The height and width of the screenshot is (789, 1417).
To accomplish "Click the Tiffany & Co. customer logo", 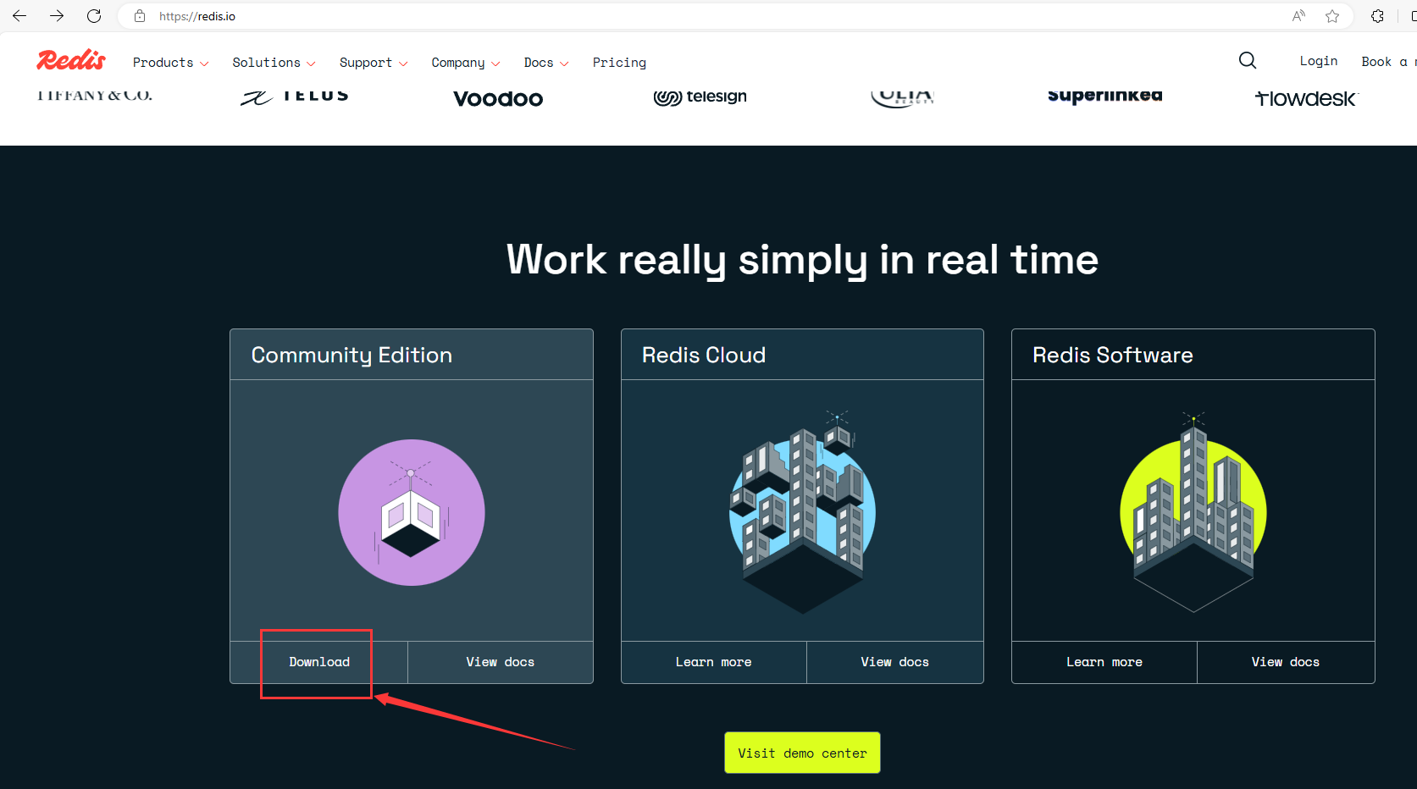I will point(95,95).
